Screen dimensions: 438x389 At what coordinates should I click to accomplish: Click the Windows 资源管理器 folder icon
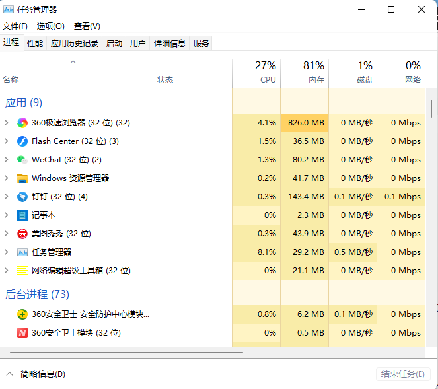coord(22,178)
